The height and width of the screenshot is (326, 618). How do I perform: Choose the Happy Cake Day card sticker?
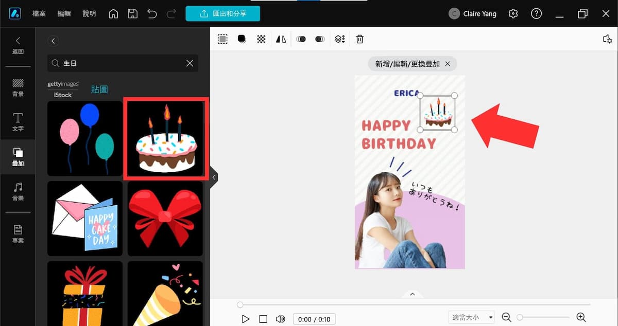[x=85, y=219]
